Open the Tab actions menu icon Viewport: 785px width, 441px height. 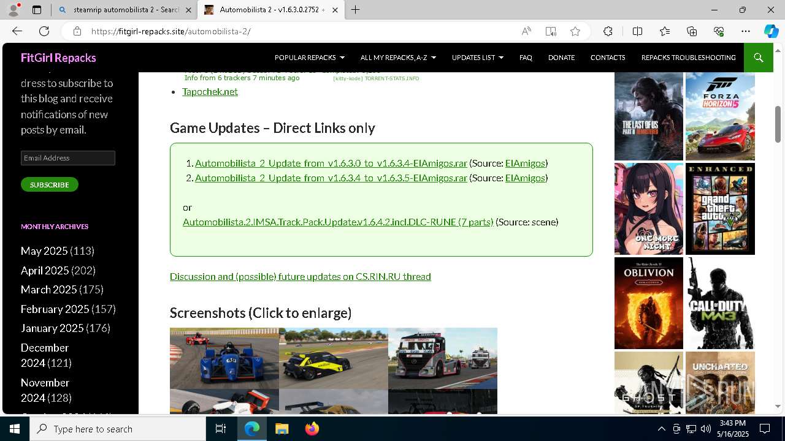click(x=37, y=10)
